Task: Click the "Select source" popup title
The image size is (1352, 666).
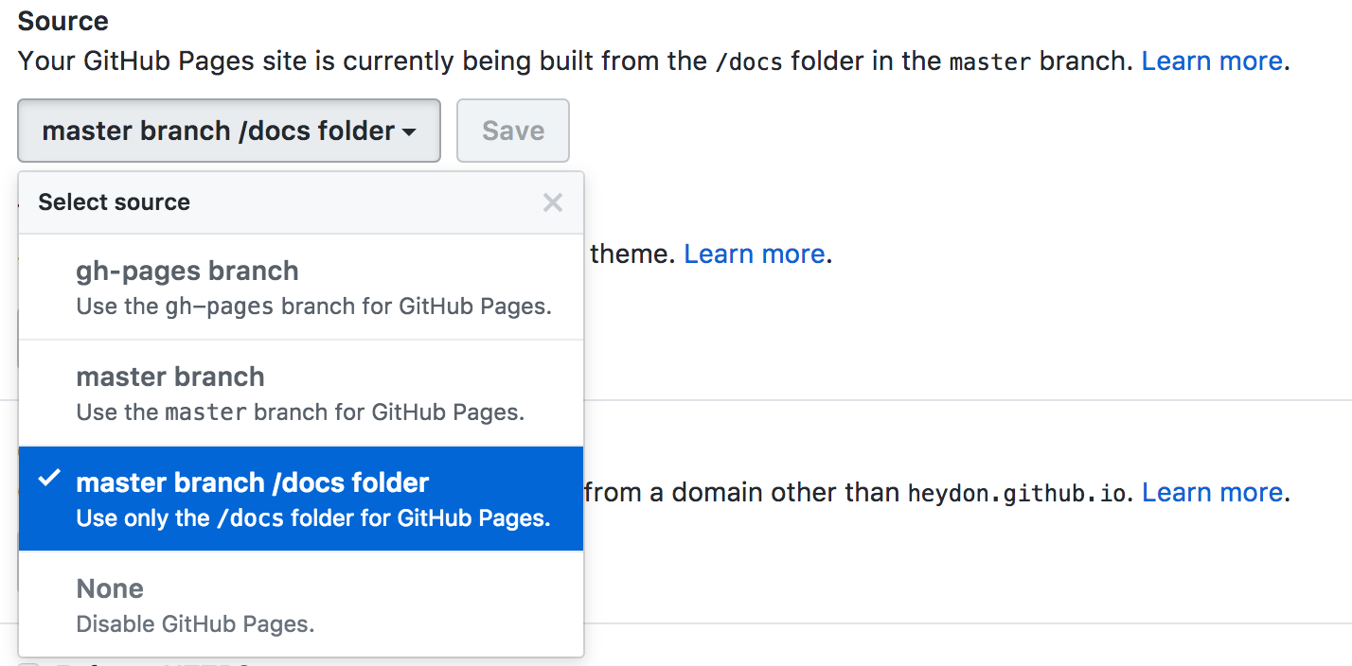Action: pyautogui.click(x=114, y=202)
